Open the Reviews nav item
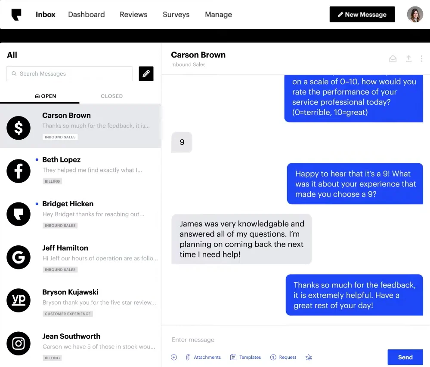This screenshot has width=430, height=367. 133,15
